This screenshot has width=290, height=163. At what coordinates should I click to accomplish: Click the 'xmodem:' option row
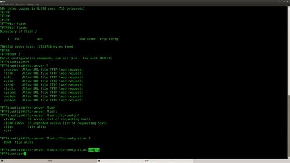coord(43,96)
